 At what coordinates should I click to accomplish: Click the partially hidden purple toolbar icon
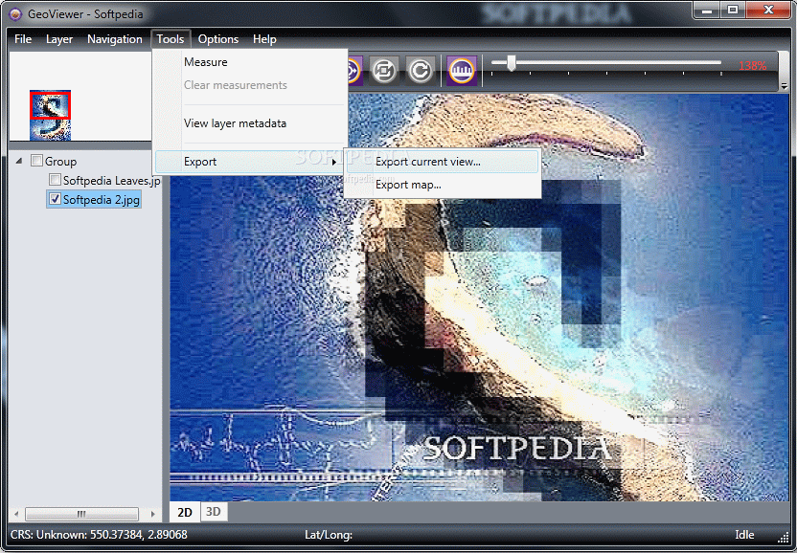[x=354, y=71]
